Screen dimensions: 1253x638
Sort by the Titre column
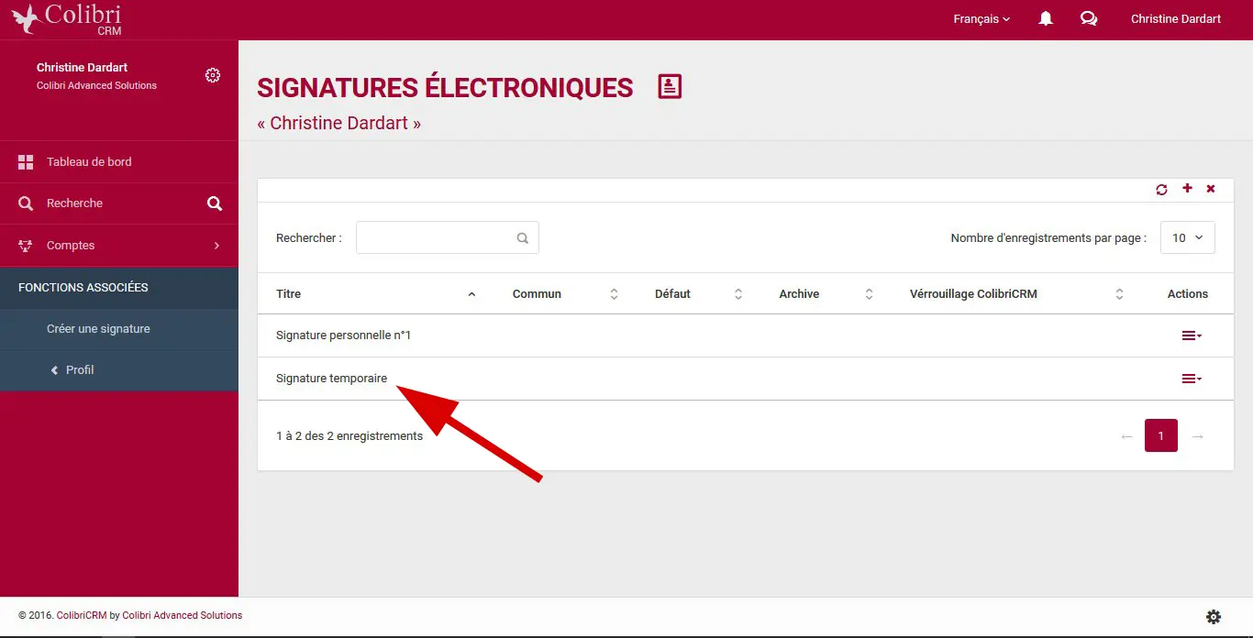376,294
